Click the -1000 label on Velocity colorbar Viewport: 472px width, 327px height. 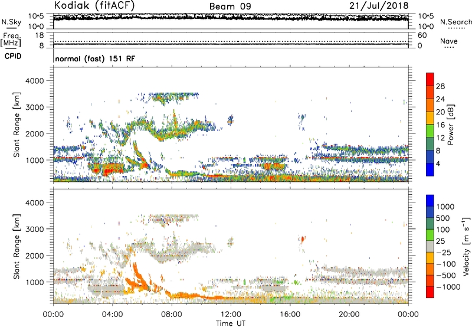[447, 287]
